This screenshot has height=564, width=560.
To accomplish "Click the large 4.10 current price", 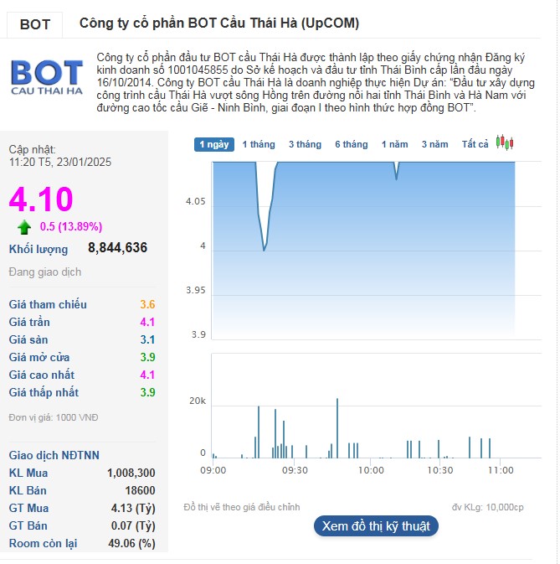I will point(41,199).
